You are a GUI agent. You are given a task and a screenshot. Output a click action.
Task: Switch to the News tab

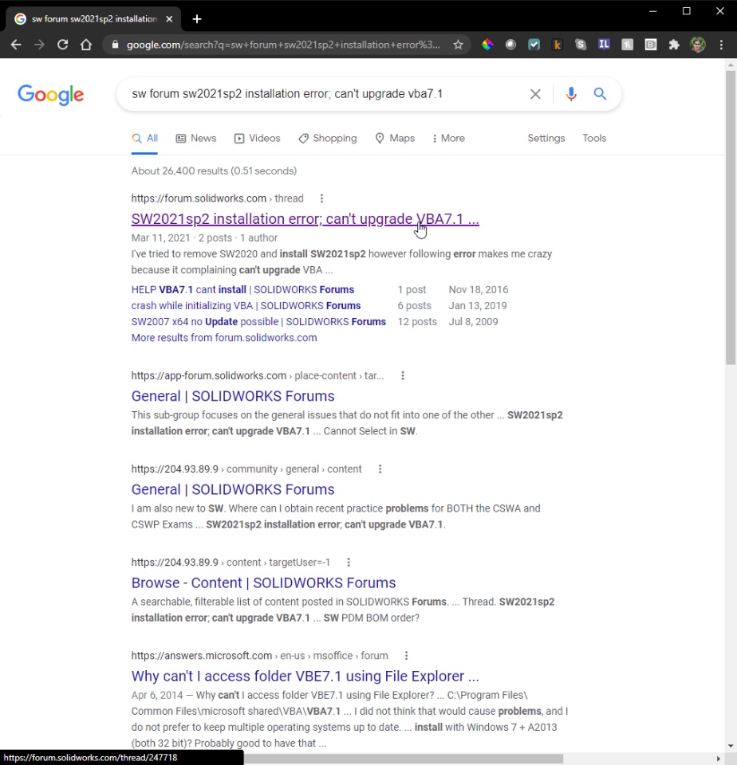click(196, 138)
